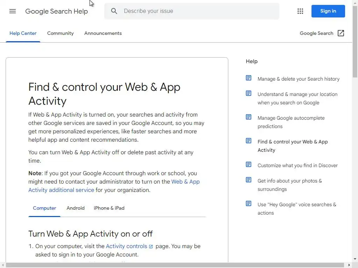Click the article icon beside Manage Google autocomplete predictions
This screenshot has width=358, height=268.
tap(249, 117)
